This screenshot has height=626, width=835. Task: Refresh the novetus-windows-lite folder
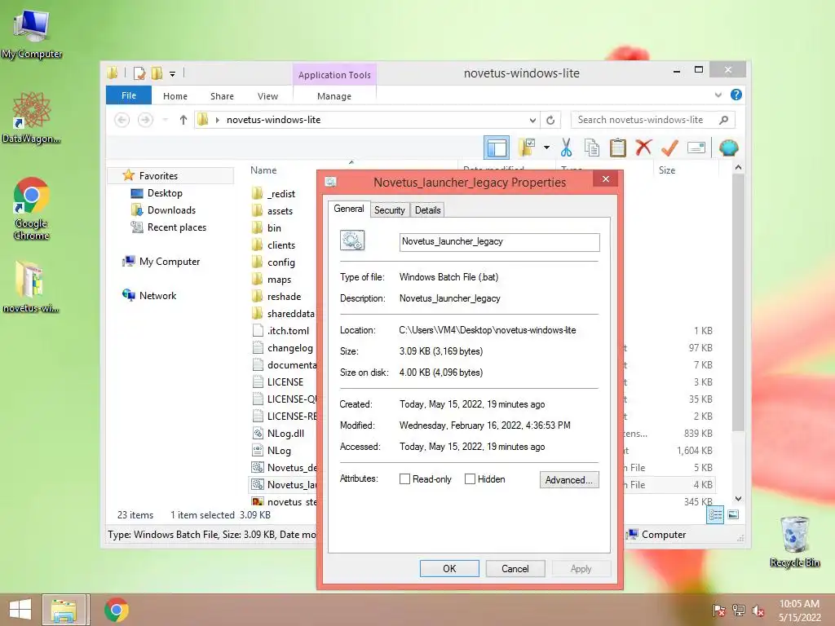tap(550, 121)
